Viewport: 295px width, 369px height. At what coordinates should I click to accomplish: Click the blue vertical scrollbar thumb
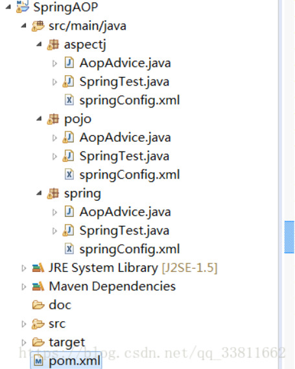(289, 237)
